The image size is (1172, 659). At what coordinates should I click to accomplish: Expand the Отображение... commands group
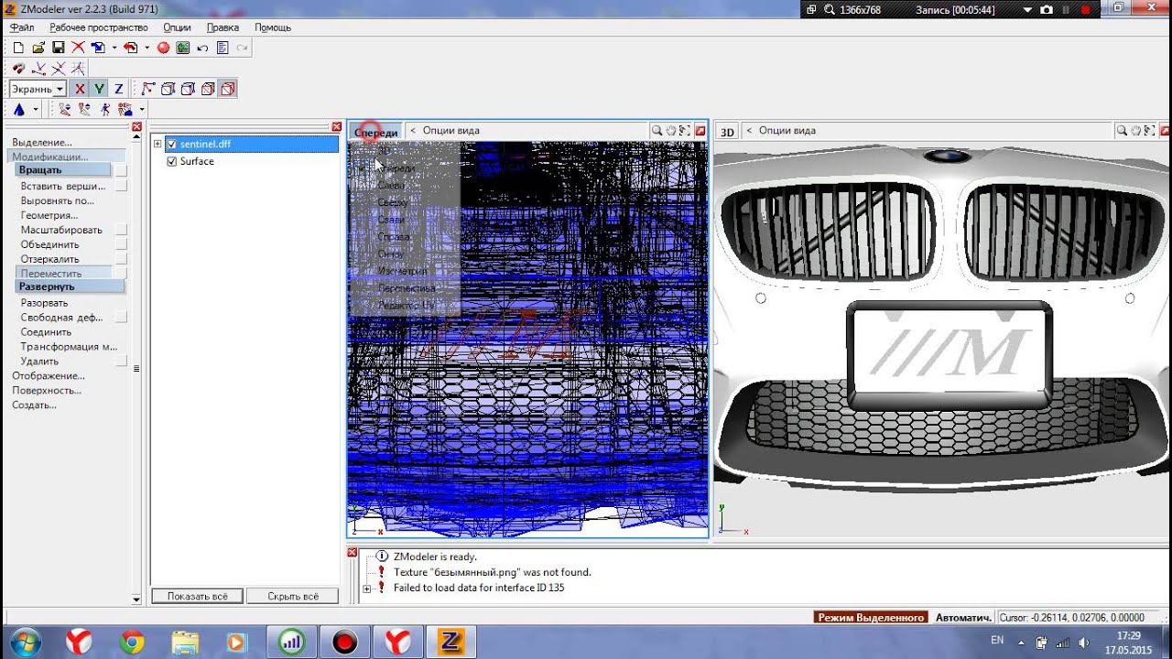tap(49, 375)
